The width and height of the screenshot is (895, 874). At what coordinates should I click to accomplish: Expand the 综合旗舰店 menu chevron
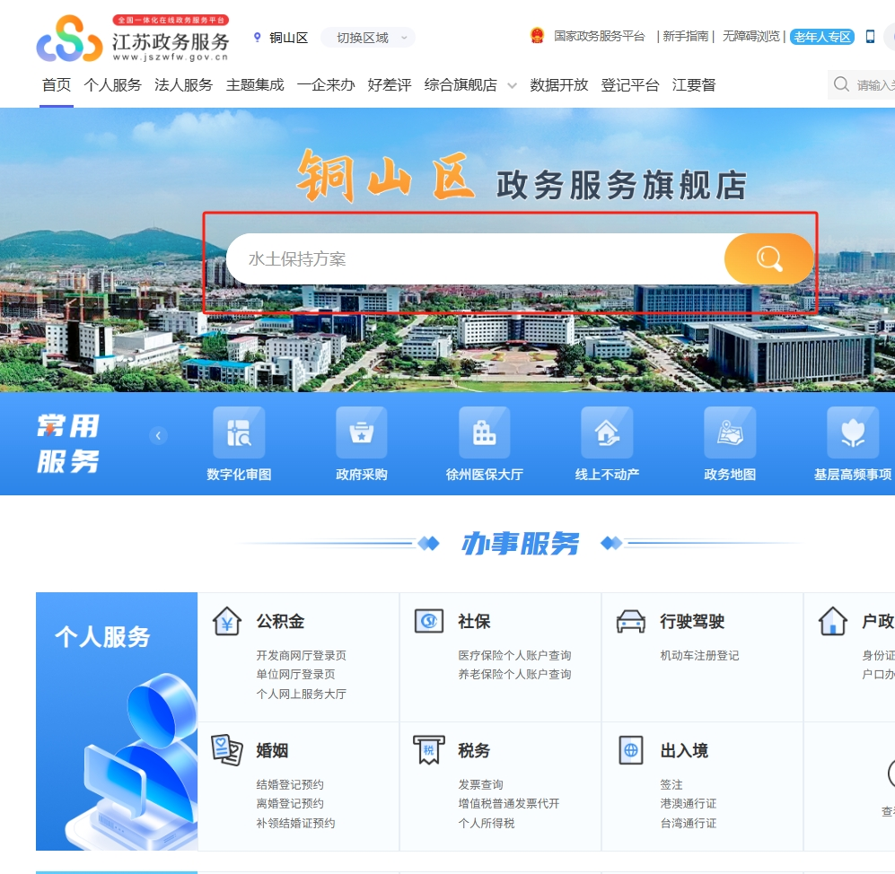coord(512,86)
